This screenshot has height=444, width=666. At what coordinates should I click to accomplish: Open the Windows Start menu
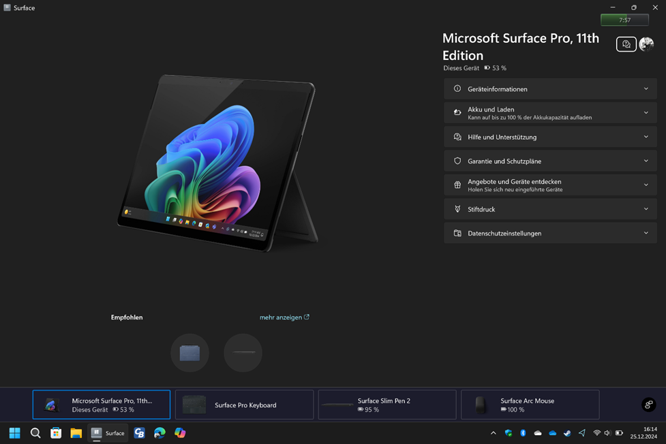pyautogui.click(x=15, y=433)
